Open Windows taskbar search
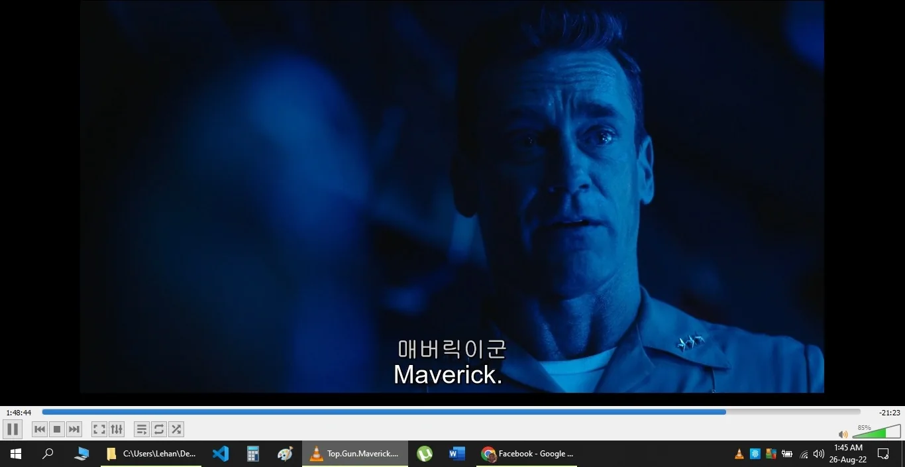The height and width of the screenshot is (467, 905). point(48,454)
